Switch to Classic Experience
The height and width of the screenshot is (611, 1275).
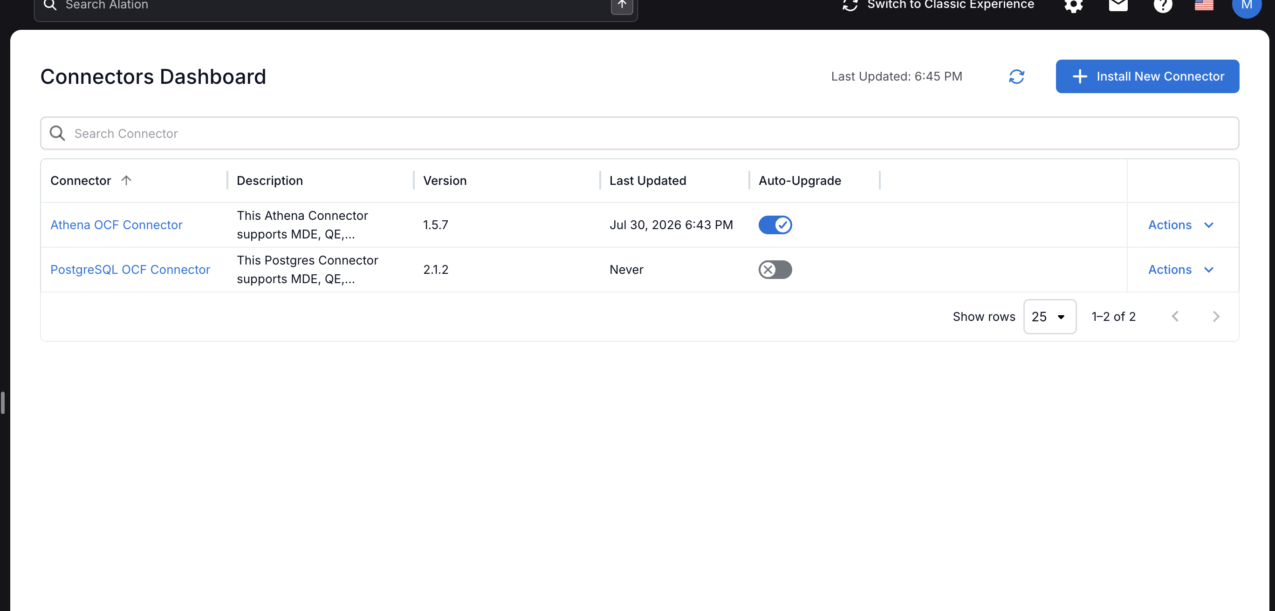click(x=939, y=5)
